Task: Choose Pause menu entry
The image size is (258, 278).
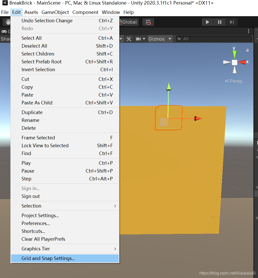Action: tap(65, 171)
